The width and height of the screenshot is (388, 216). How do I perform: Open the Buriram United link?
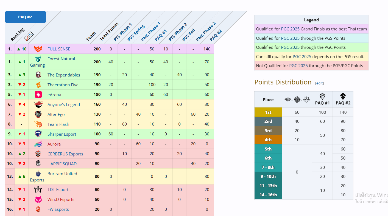[x=62, y=174]
